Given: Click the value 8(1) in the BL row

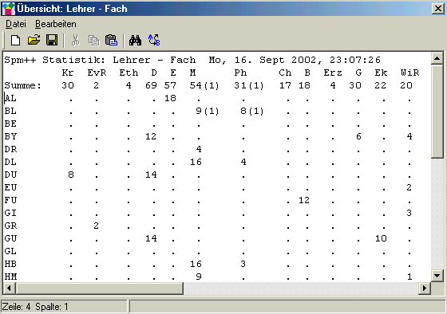Looking at the screenshot, I should click(252, 111).
